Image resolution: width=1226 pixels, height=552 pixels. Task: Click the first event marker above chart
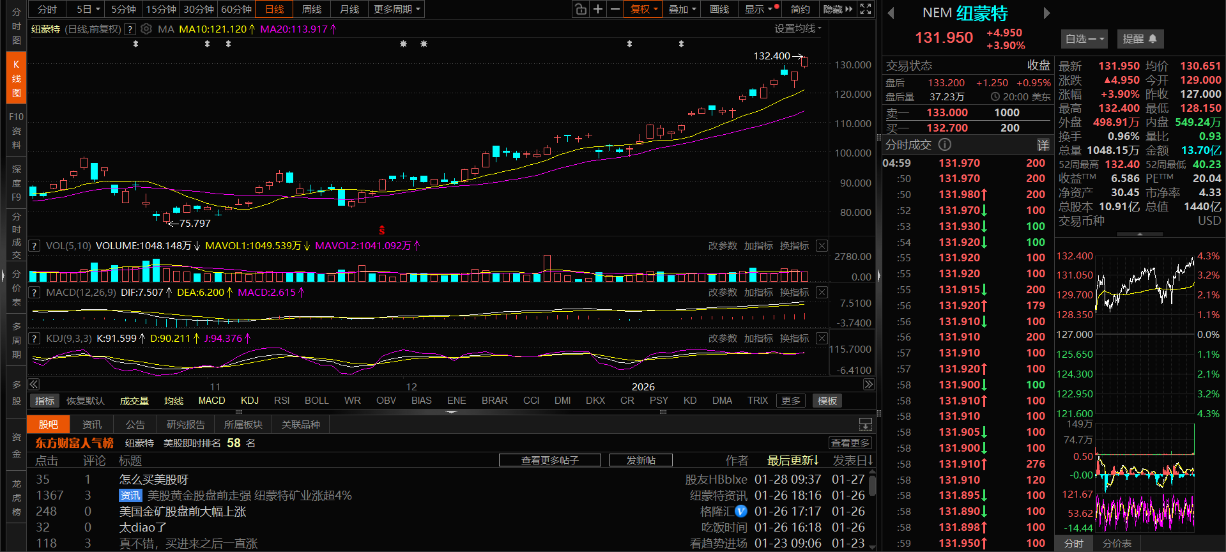coord(135,44)
